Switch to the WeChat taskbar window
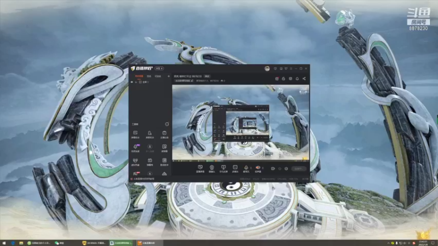Viewport: 438px width, 246px height. [66, 243]
